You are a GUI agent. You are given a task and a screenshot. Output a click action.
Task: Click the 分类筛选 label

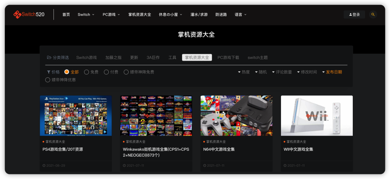[x=61, y=57]
